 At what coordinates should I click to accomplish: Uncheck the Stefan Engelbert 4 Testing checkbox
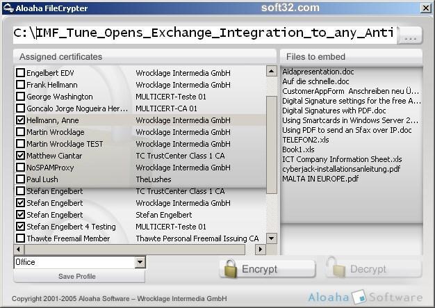pyautogui.click(x=20, y=227)
